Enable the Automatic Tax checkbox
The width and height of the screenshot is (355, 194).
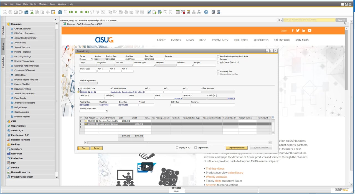click(x=218, y=71)
